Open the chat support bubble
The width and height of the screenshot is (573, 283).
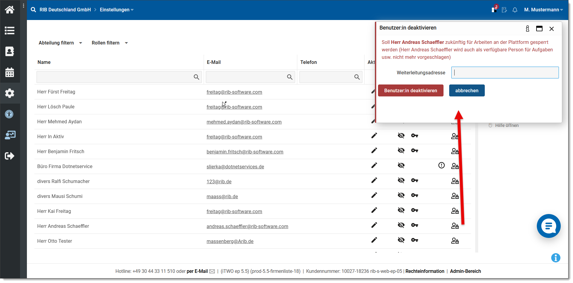tap(548, 226)
